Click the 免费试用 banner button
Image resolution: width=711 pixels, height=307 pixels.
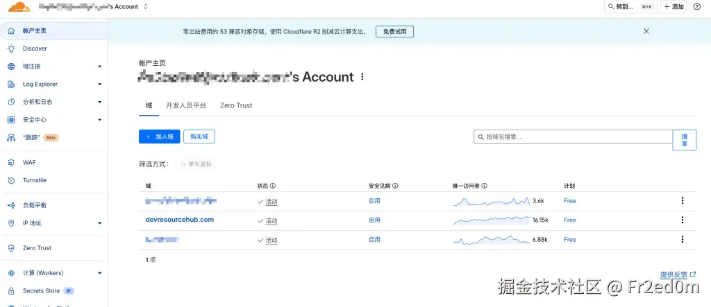click(x=394, y=32)
